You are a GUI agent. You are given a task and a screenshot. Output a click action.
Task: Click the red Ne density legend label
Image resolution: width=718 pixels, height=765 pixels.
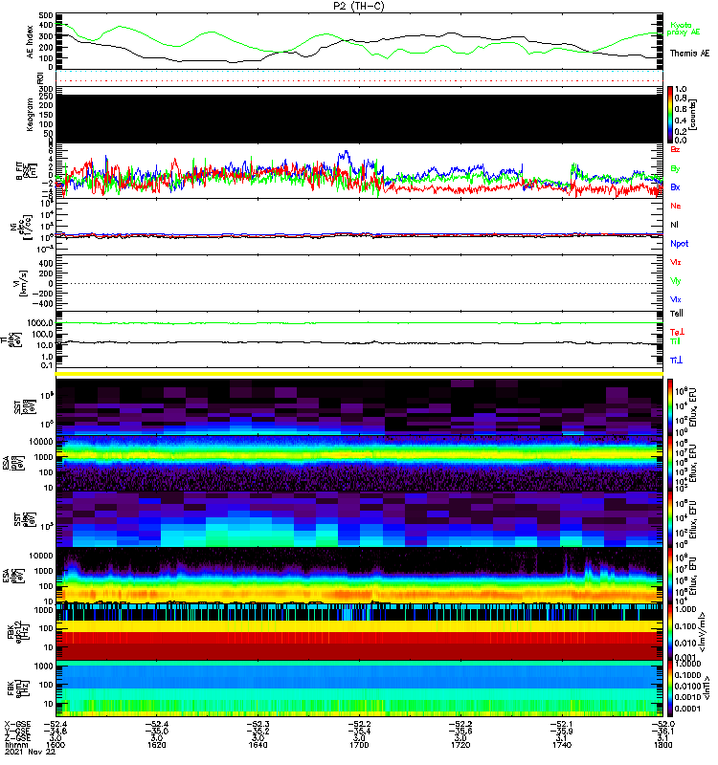point(676,206)
